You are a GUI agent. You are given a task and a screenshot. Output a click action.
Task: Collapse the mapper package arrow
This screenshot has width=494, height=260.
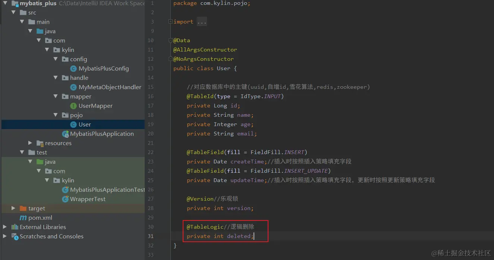pos(56,96)
